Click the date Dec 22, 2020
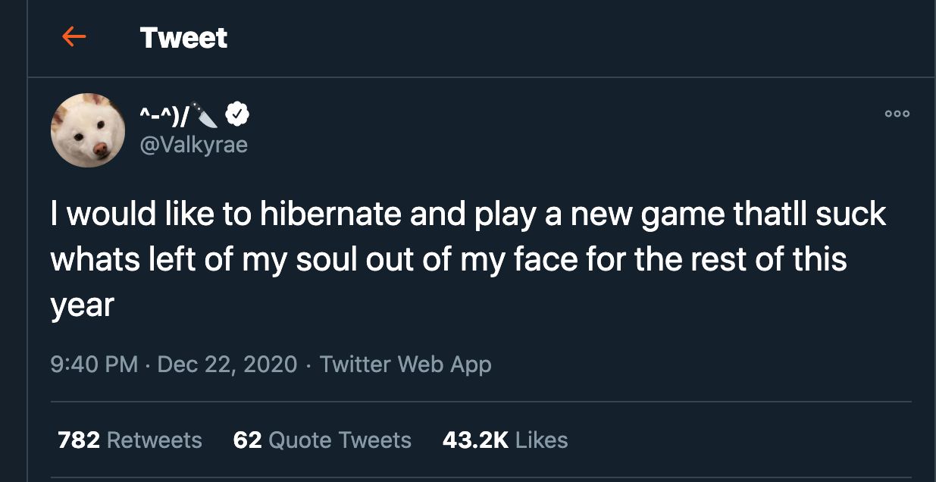 (227, 365)
